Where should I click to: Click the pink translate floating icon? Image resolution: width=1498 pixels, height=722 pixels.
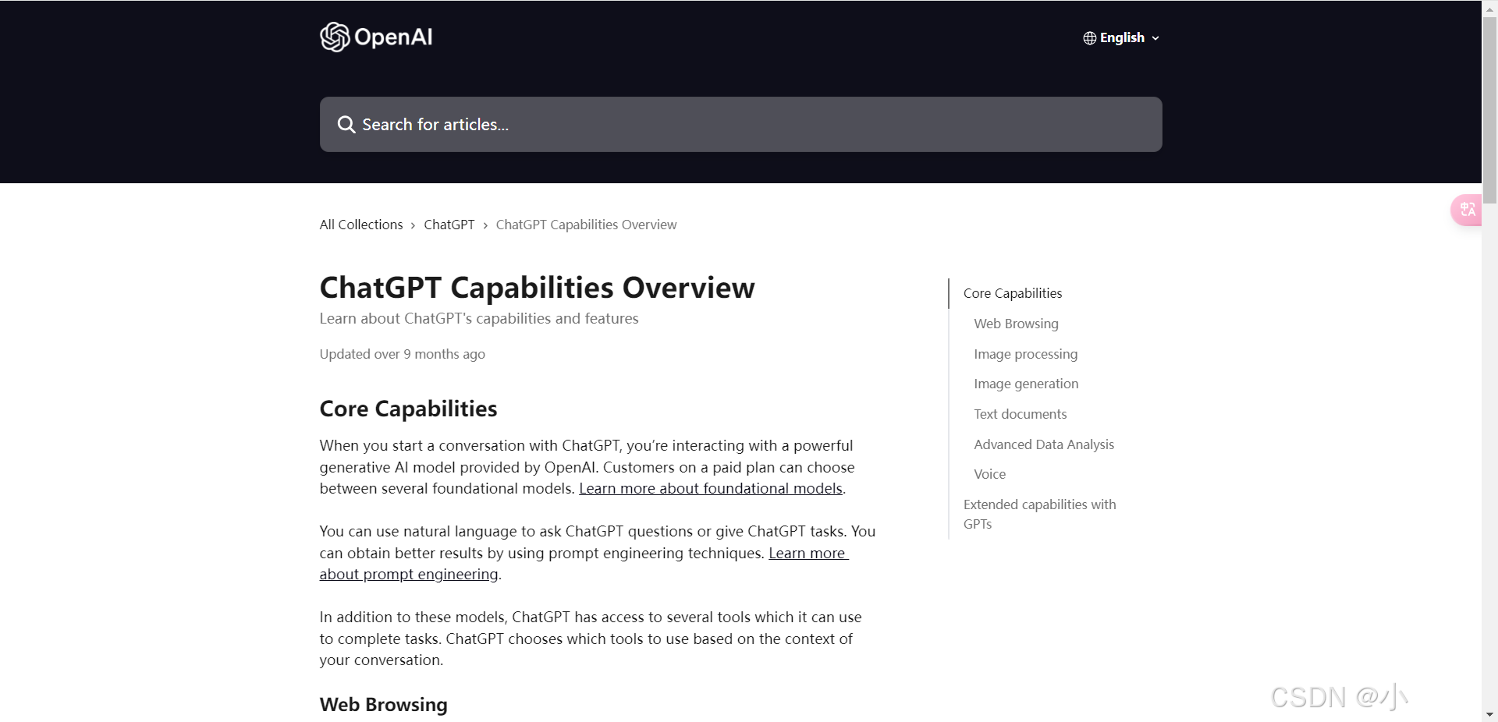click(x=1467, y=210)
